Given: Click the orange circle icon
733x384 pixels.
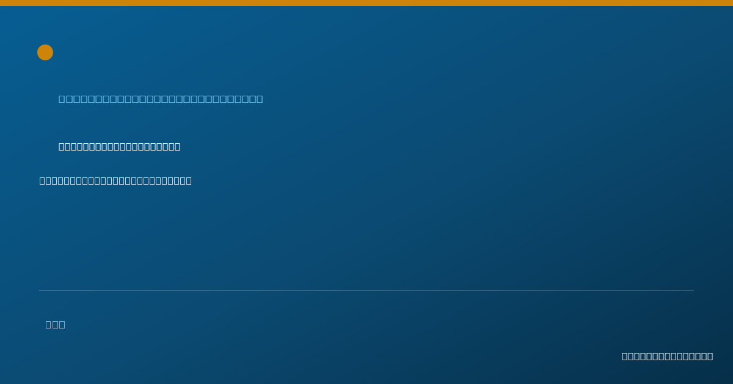Looking at the screenshot, I should [x=45, y=52].
